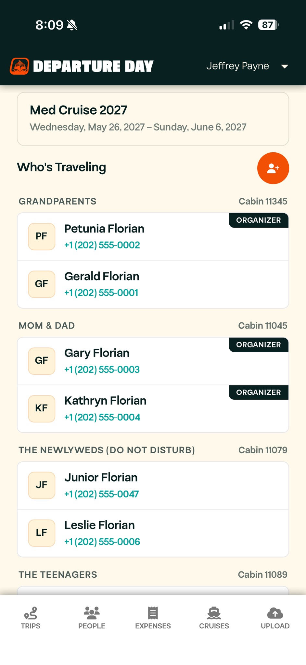
Task: Open Leslie Florian's traveler entry
Action: click(153, 533)
